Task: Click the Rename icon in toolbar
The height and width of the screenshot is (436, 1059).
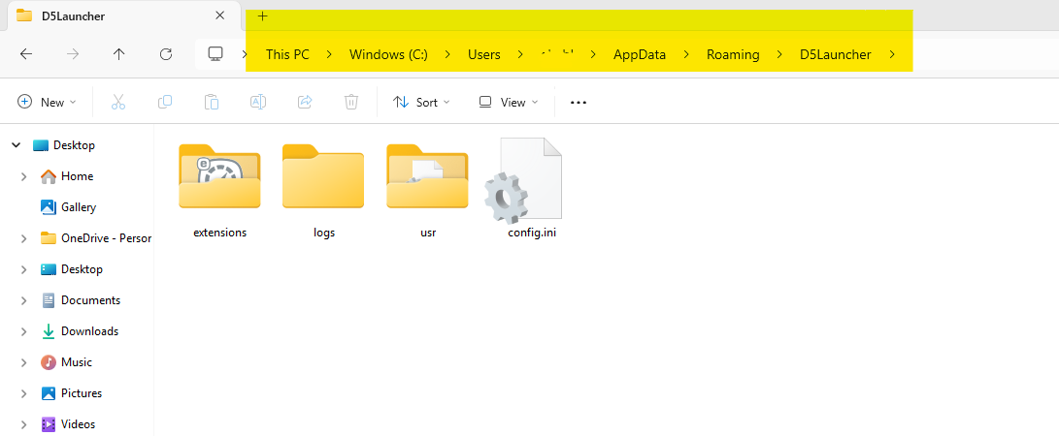Action: [257, 102]
